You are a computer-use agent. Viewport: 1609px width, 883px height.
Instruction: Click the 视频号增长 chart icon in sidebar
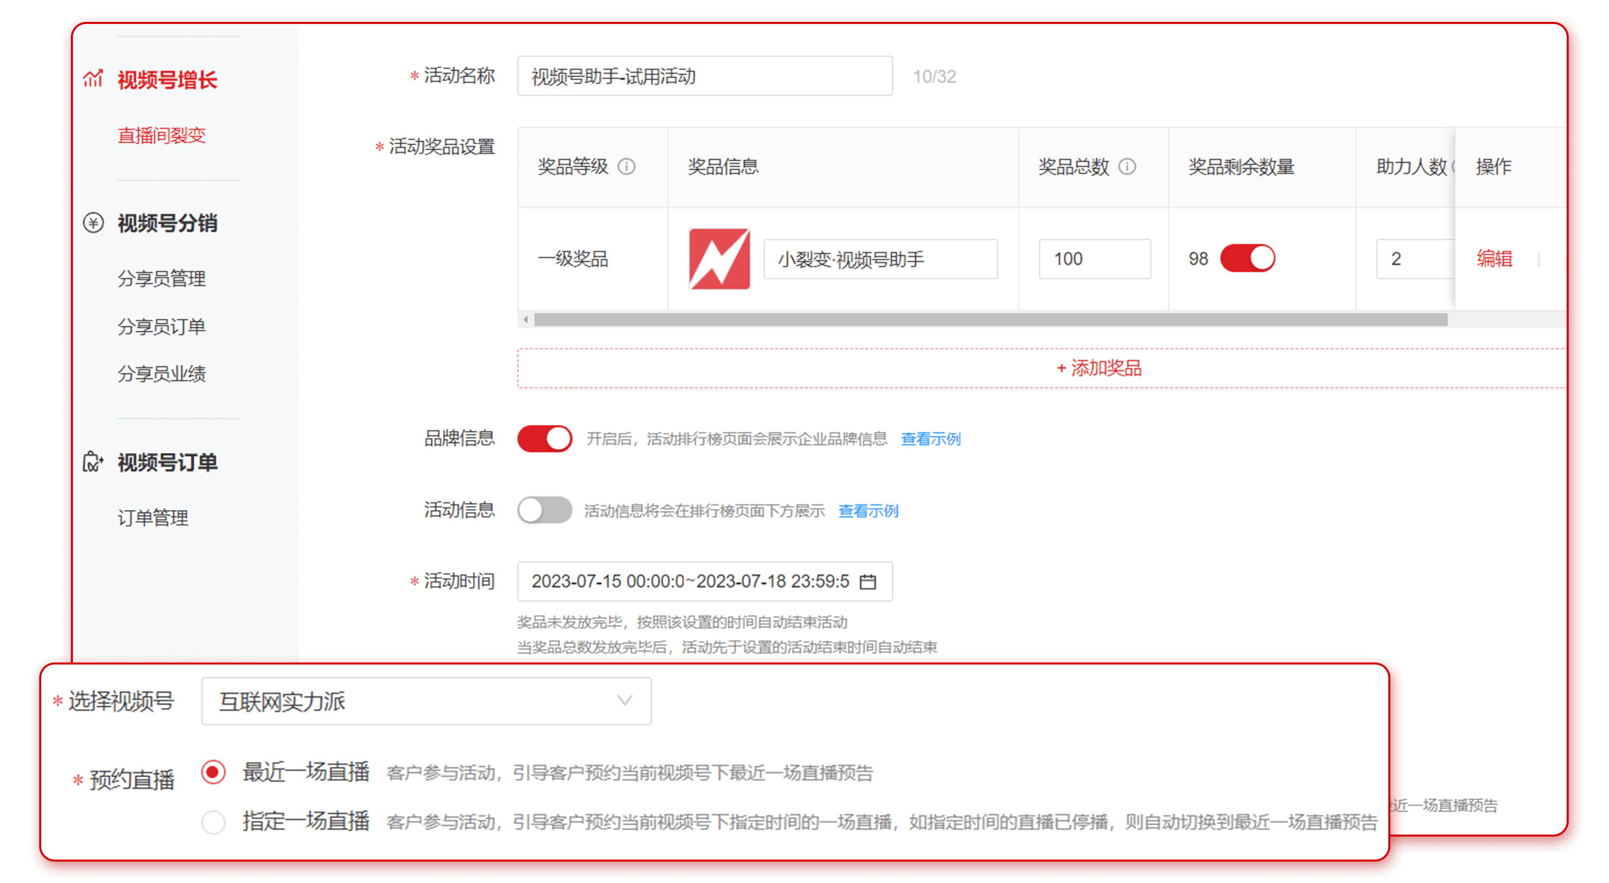pos(93,80)
